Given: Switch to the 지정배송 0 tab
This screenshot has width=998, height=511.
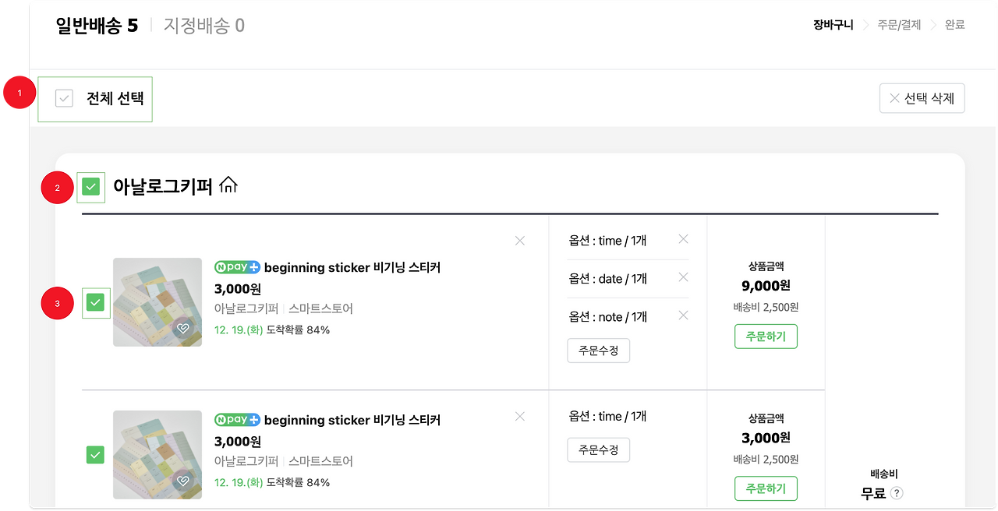Looking at the screenshot, I should click(x=203, y=25).
